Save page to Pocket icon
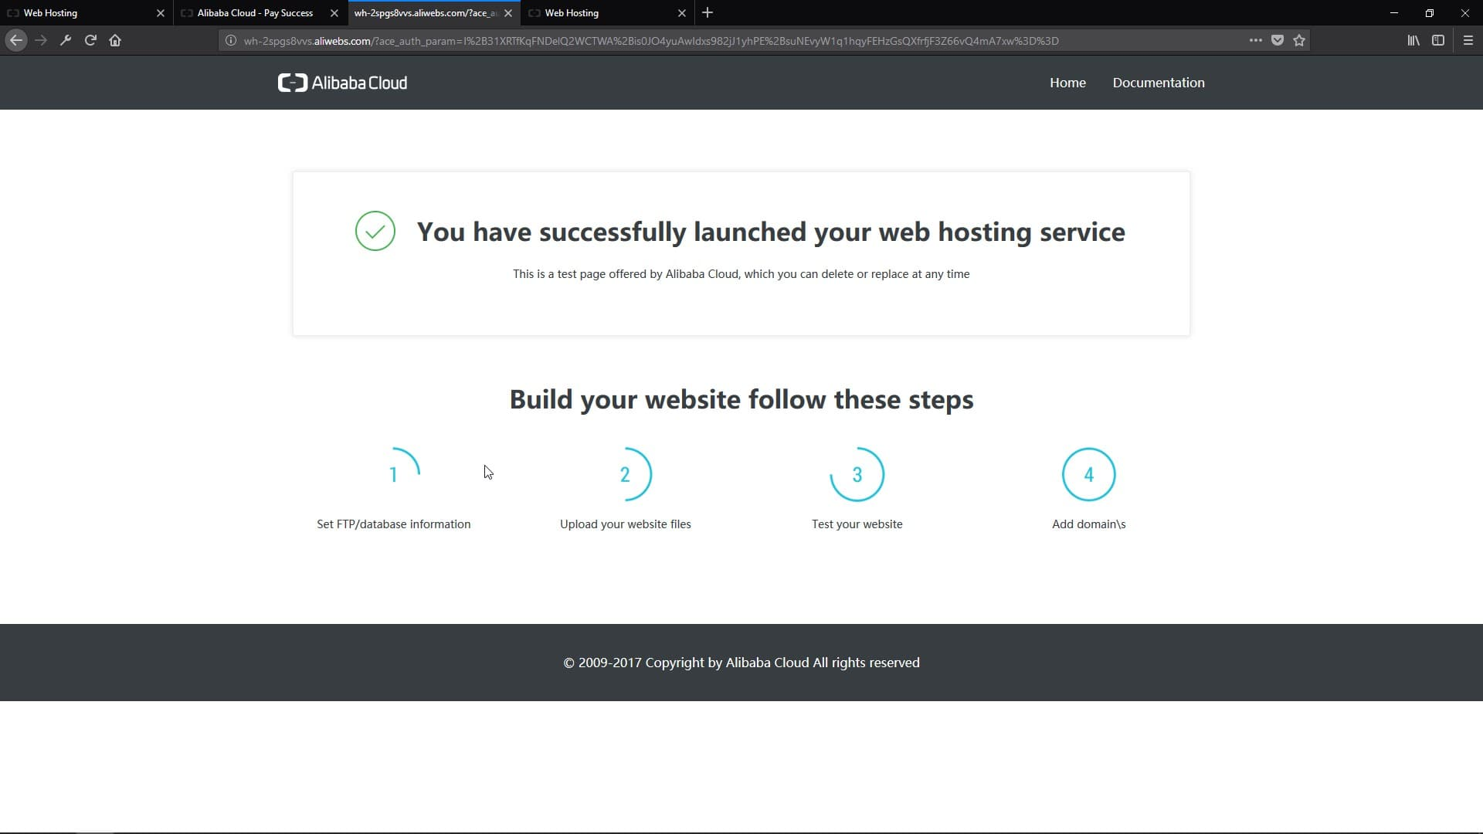The width and height of the screenshot is (1483, 834). [x=1278, y=40]
